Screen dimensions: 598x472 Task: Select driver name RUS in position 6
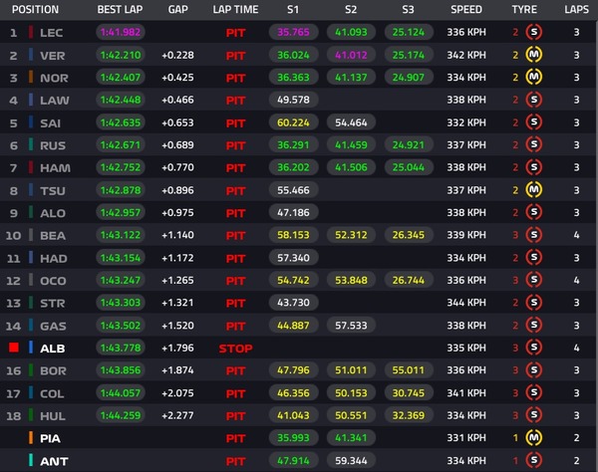[53, 144]
